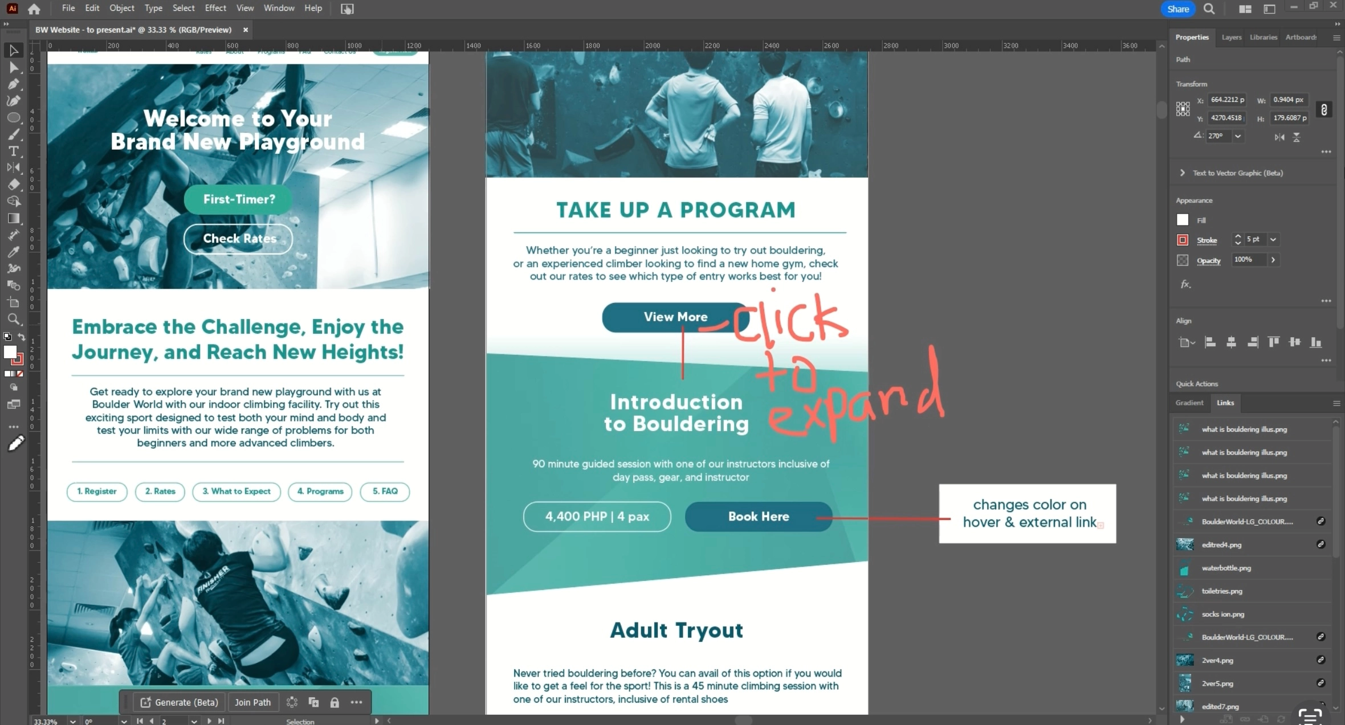
Task: Click Vertical Align Bottom icon
Action: (x=1316, y=342)
